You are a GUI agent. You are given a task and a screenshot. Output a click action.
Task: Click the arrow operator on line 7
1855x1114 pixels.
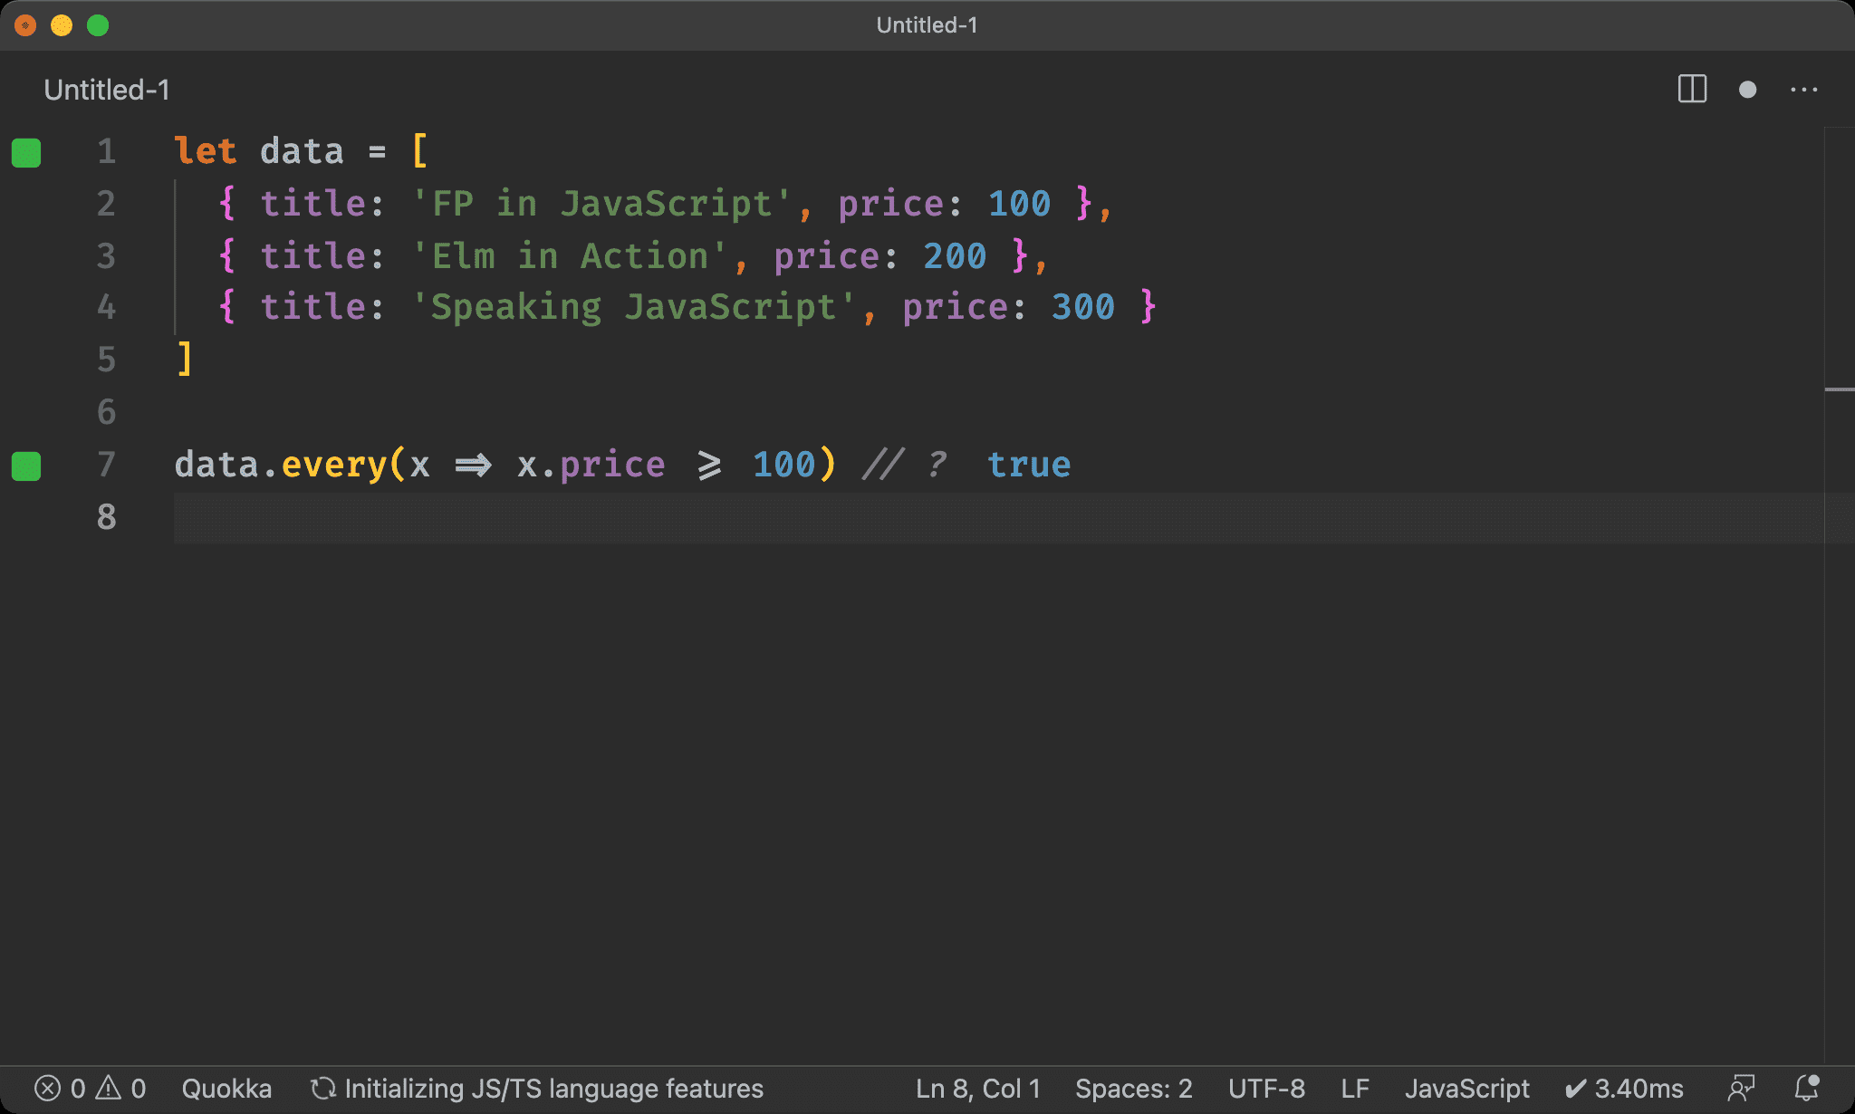click(473, 466)
